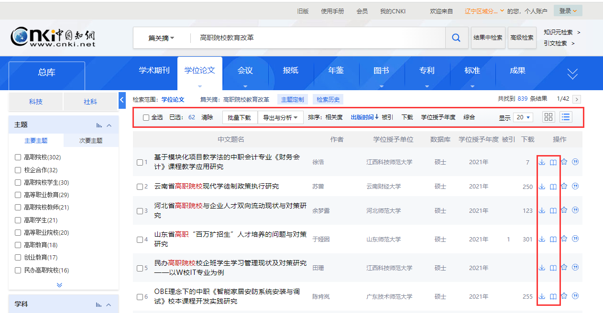Open online reading for 苏蕾's thesis
The height and width of the screenshot is (313, 603).
pyautogui.click(x=553, y=187)
